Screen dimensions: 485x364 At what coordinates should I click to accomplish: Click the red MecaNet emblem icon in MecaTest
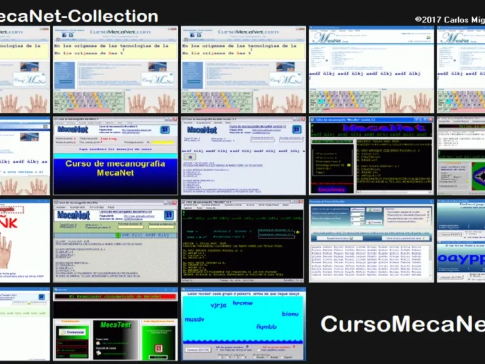tap(158, 349)
